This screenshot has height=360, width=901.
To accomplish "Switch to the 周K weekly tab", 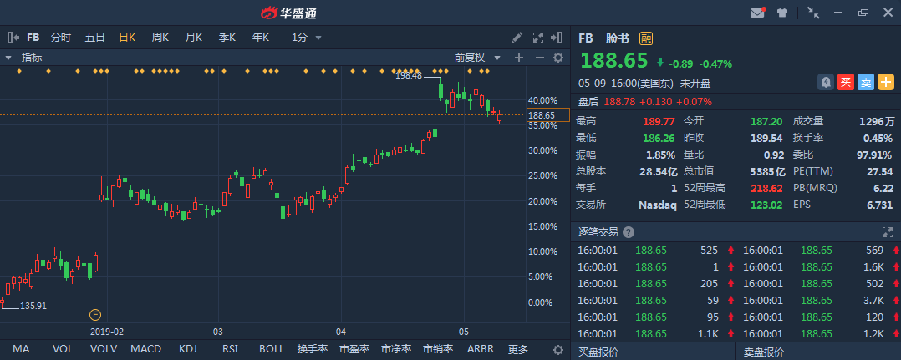I will coord(160,38).
